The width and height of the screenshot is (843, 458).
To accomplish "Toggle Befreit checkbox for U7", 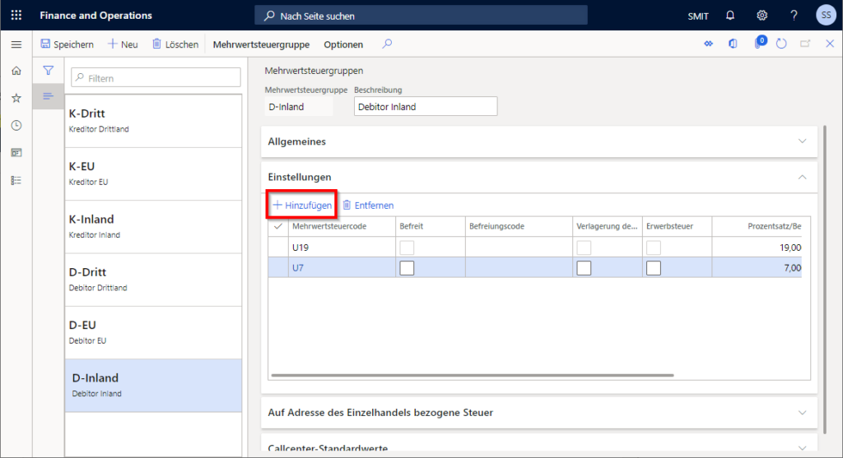I will coord(407,268).
